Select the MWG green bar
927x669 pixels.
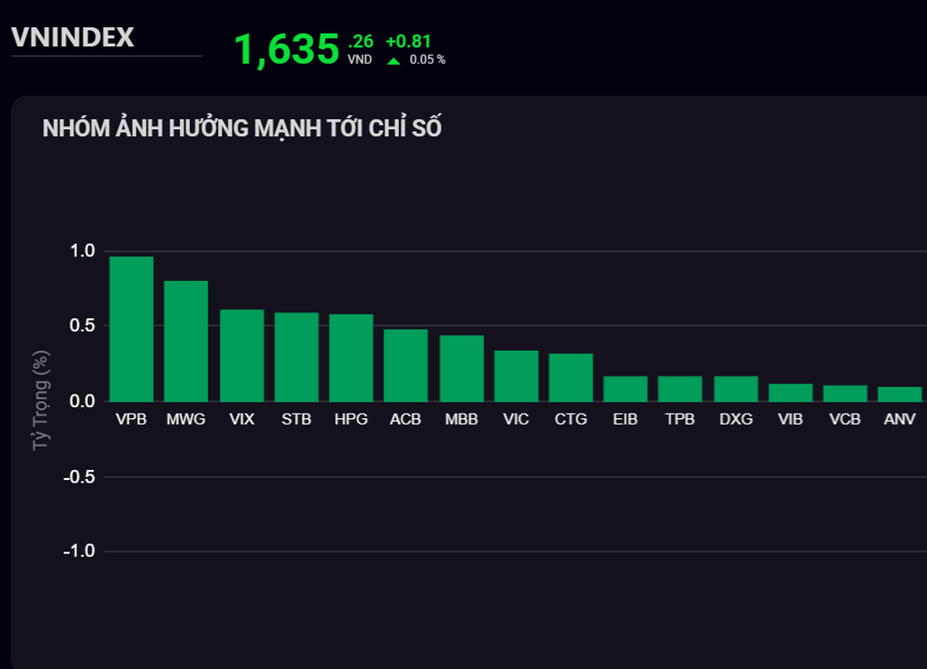[186, 341]
